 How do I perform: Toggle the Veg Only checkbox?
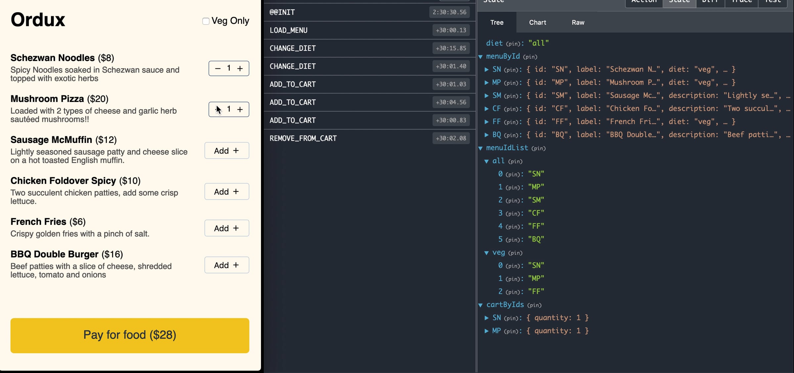click(x=206, y=21)
